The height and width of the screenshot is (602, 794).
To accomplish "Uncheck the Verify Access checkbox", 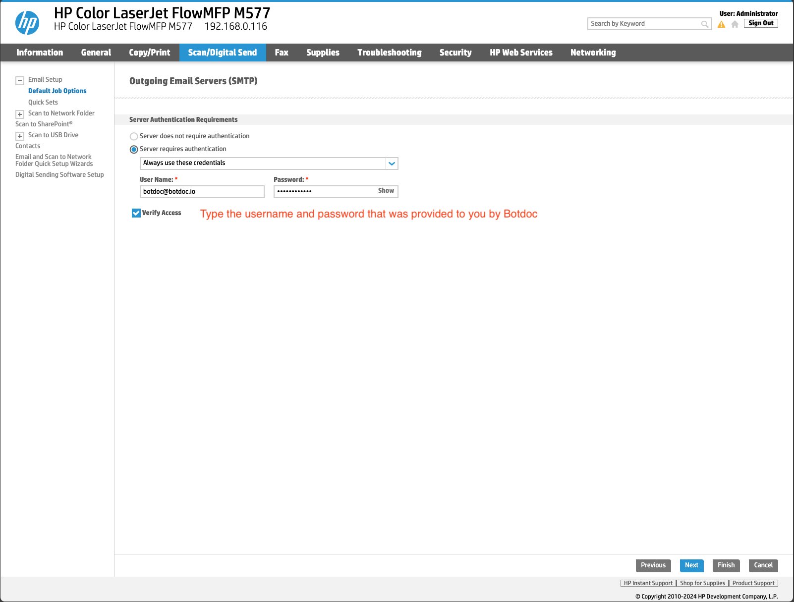I will pos(136,213).
